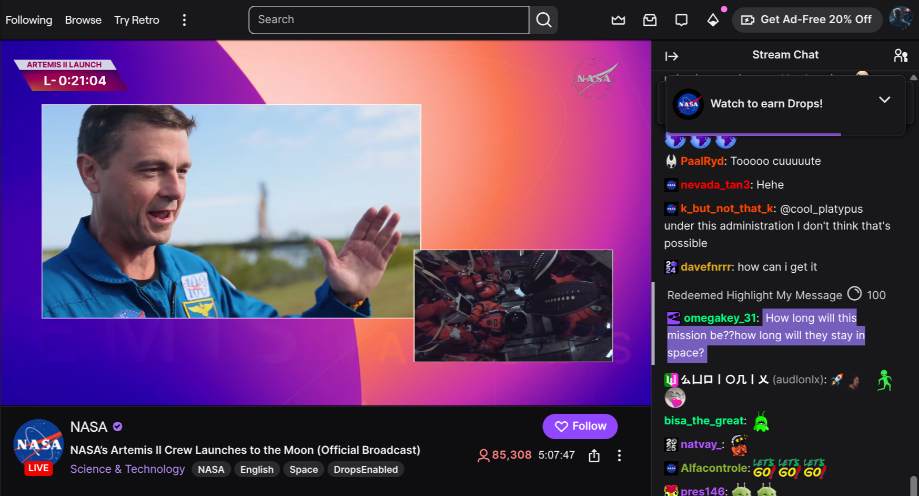Click the omegakey_31 username in chat
This screenshot has width=919, height=496.
(x=720, y=318)
